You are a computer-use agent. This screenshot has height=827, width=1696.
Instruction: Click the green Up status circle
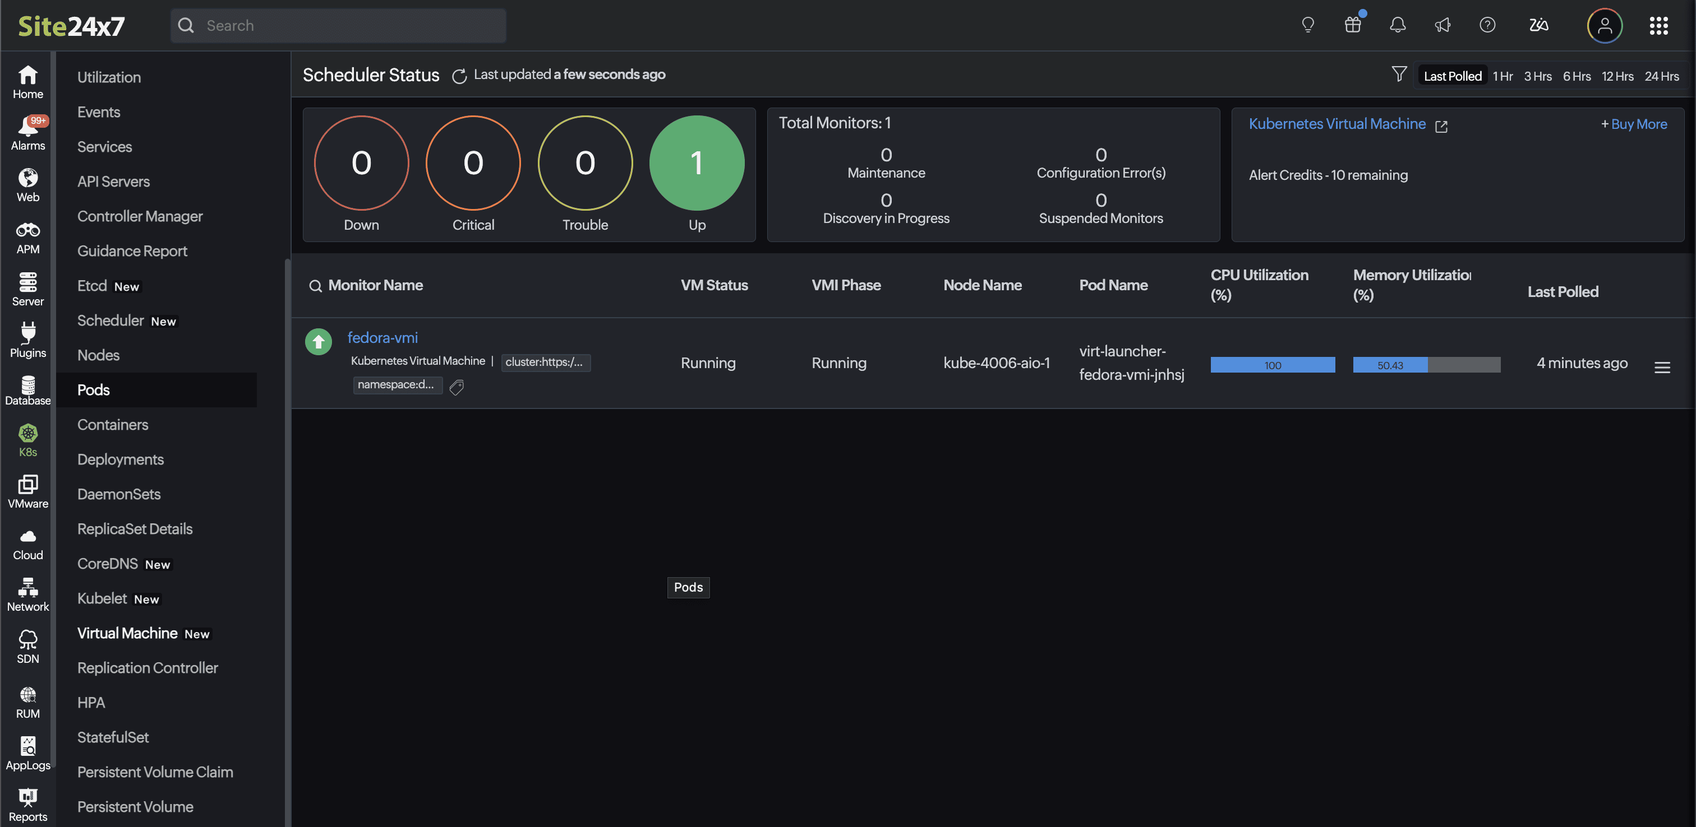pyautogui.click(x=697, y=163)
